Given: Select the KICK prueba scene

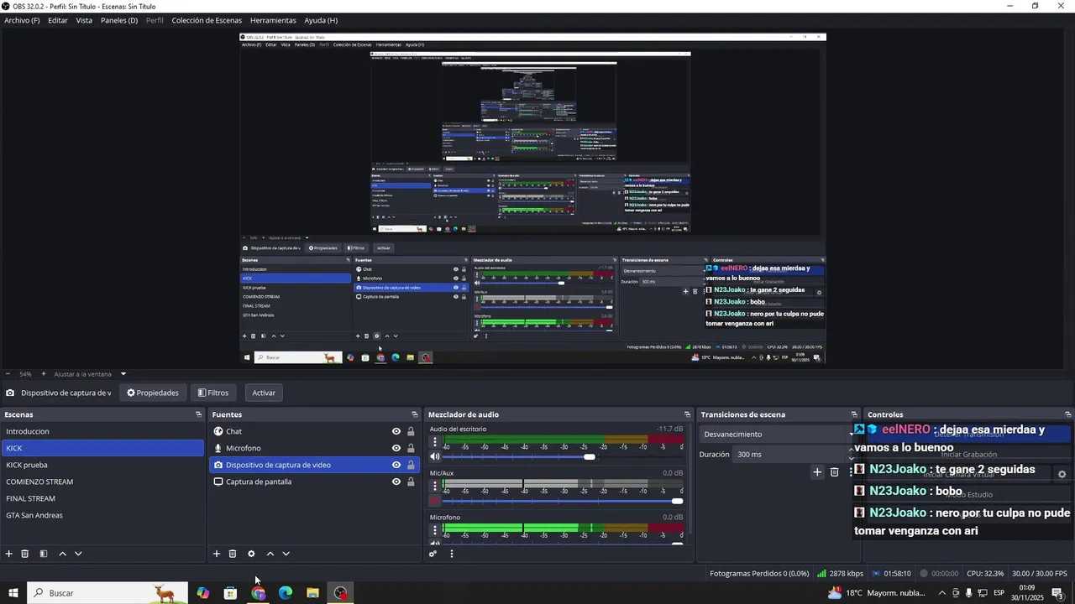Looking at the screenshot, I should tap(102, 465).
